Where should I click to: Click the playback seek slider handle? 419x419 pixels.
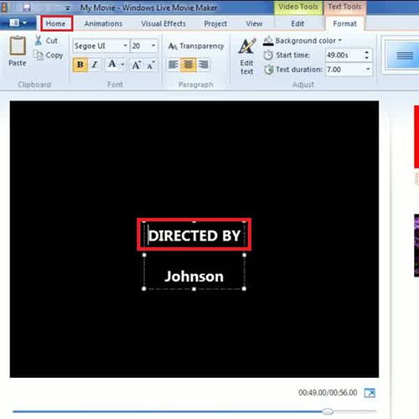[328, 411]
